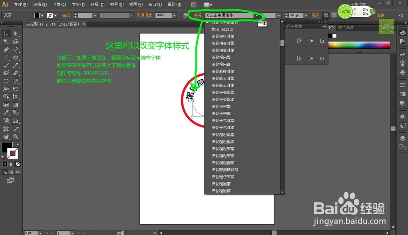The width and height of the screenshot is (408, 235).
Task: Select the Blend tool
Action: coord(16,113)
